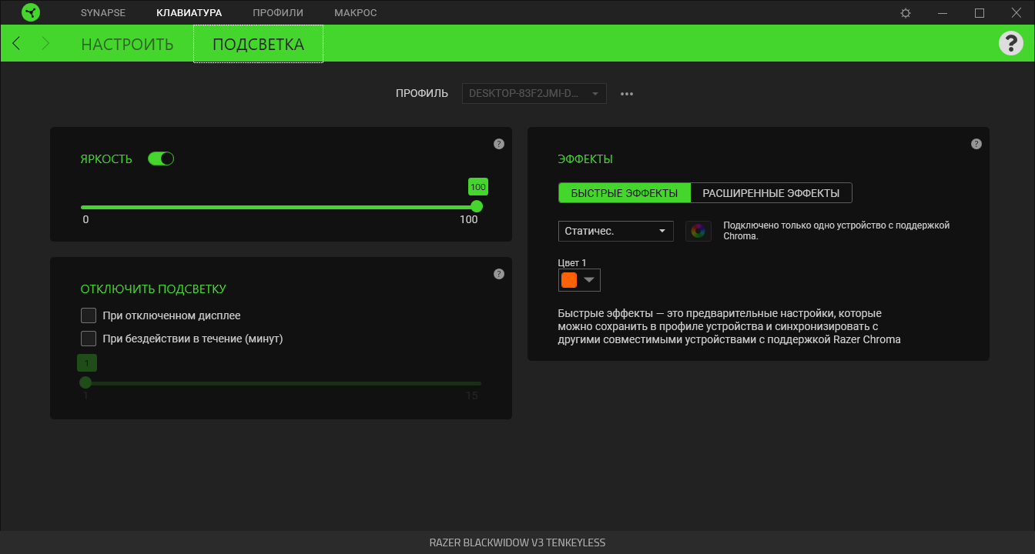Viewport: 1035px width, 554px height.
Task: Select Расширенные эффекты button
Action: (772, 193)
